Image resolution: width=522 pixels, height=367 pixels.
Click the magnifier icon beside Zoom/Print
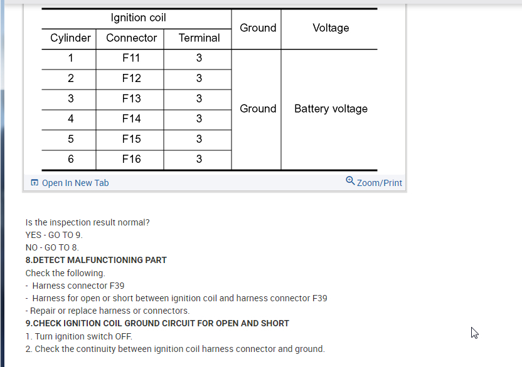[350, 180]
